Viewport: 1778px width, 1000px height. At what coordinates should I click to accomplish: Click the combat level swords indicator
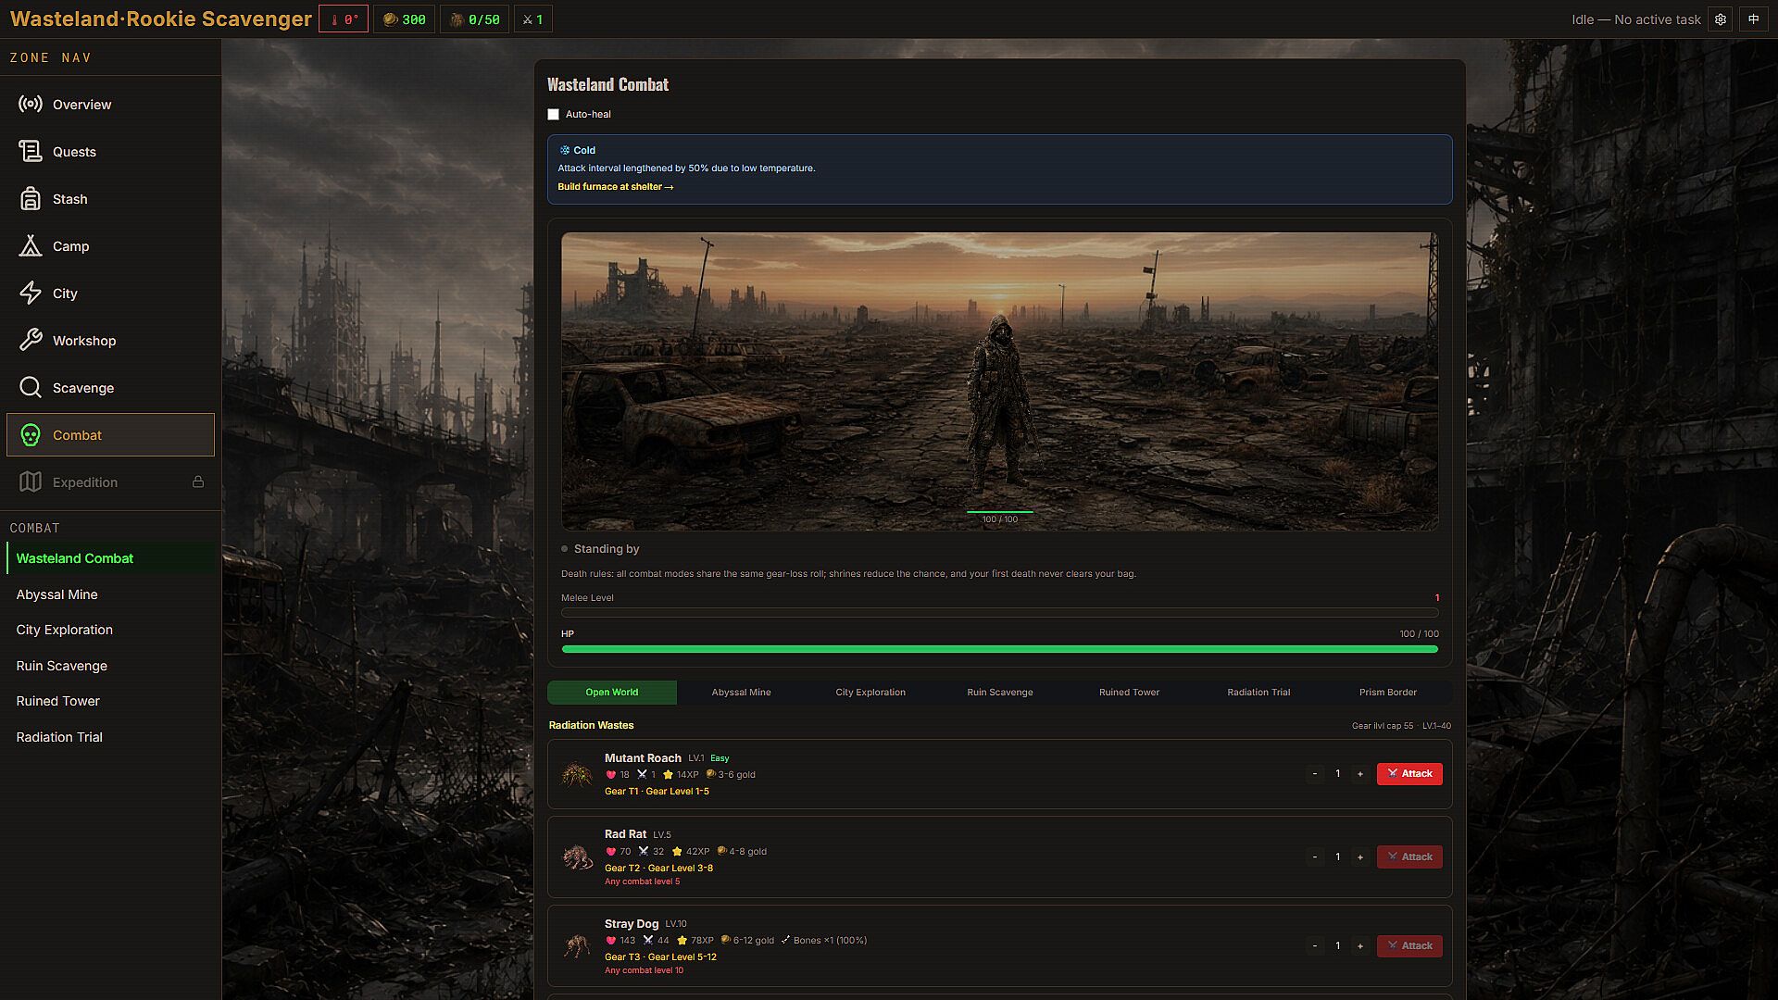coord(533,19)
